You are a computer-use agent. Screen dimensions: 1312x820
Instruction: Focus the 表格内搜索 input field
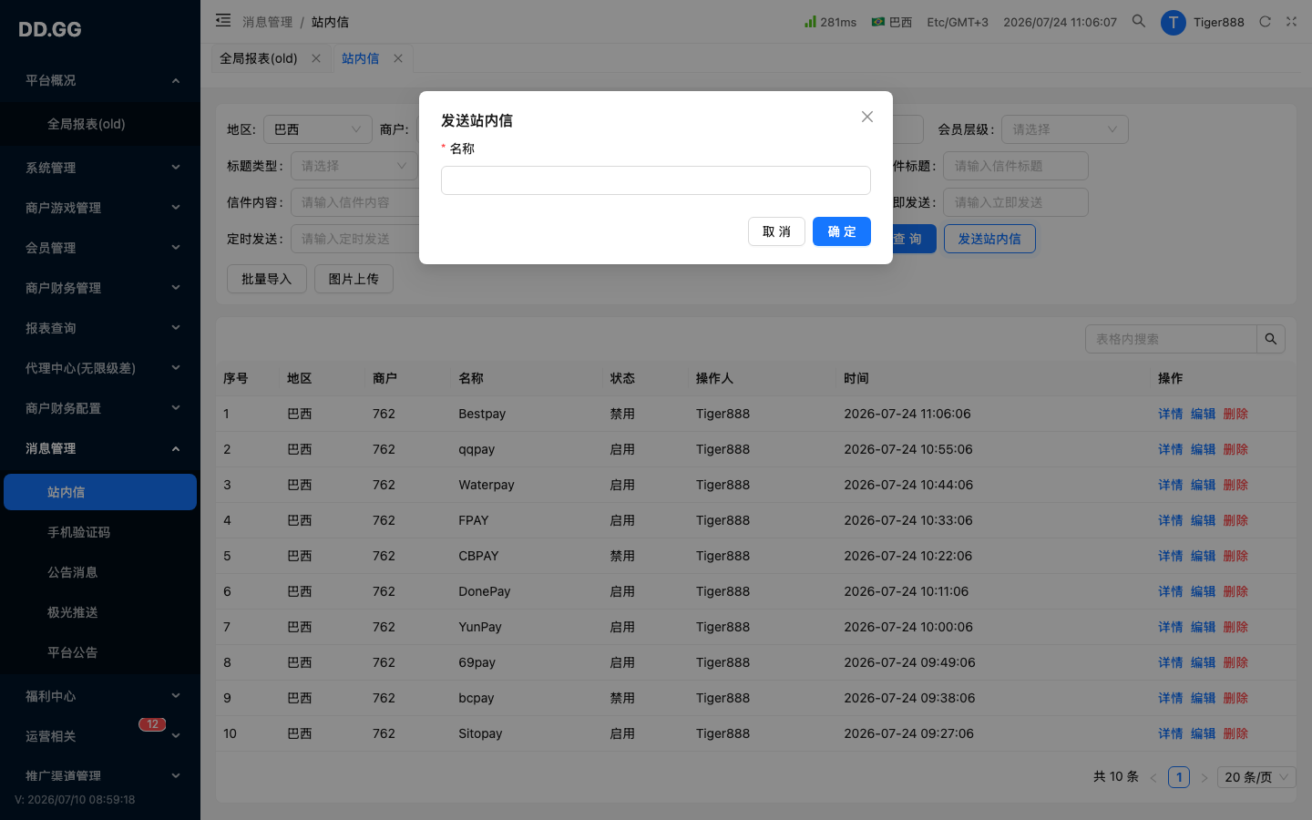click(1171, 339)
